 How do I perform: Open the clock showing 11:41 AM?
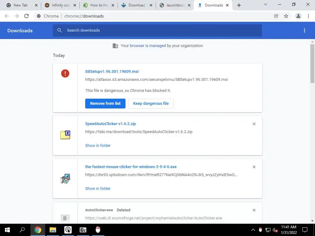[289, 230]
